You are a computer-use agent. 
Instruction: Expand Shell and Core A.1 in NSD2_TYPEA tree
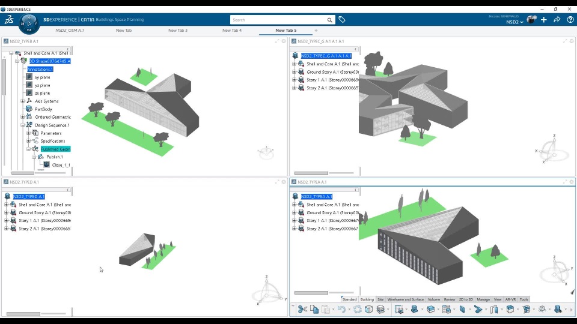click(x=295, y=205)
